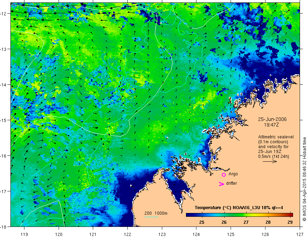Image resolution: width=307 pixels, height=237 pixels.
Task: Click the longitude axis label 124
Action: (x=196, y=234)
